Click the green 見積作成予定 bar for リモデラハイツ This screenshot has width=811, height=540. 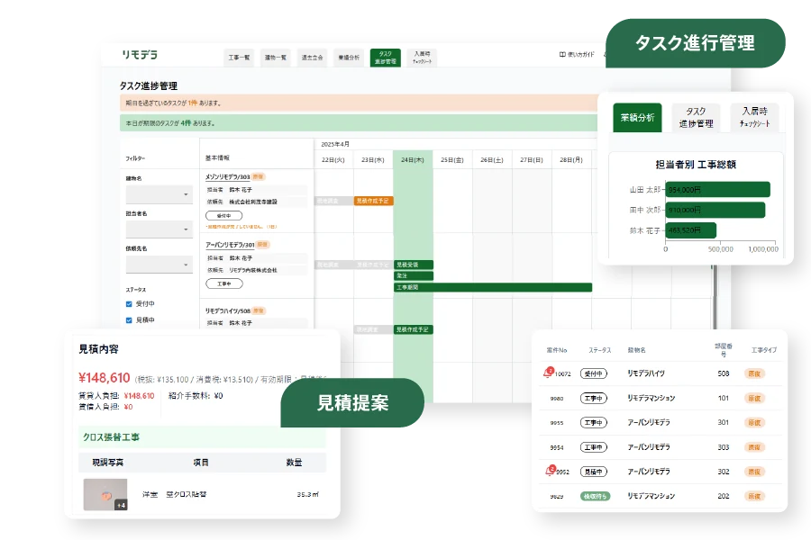click(x=414, y=329)
